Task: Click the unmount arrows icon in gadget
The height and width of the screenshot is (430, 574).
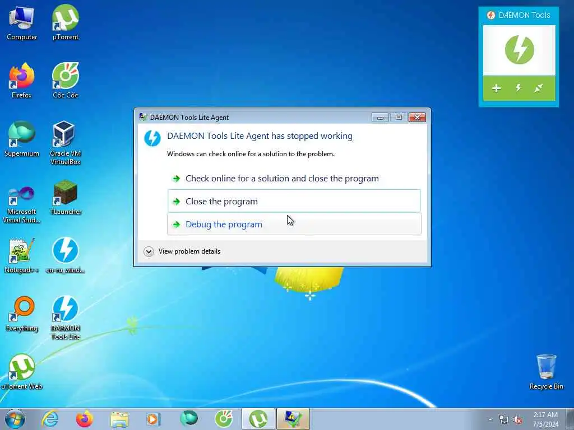Action: coord(539,88)
